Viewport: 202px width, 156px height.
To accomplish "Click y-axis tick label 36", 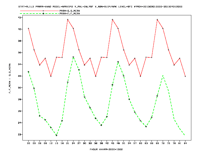I will pos(20,53).
